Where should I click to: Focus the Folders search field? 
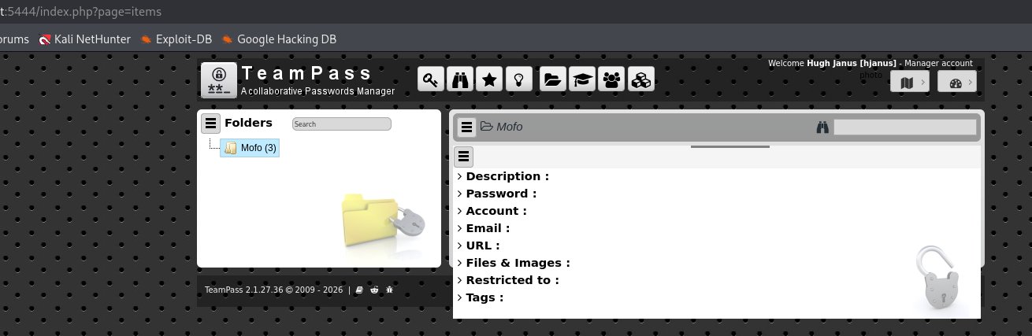pos(342,124)
